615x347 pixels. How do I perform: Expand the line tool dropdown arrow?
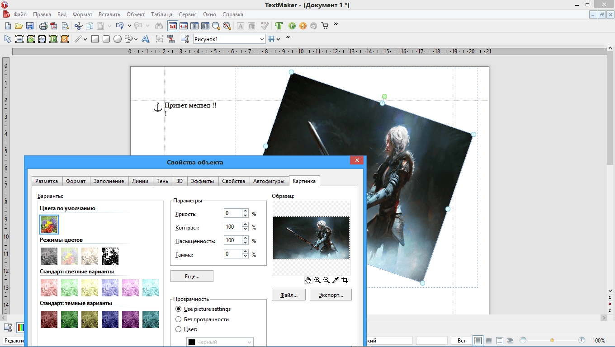click(85, 39)
